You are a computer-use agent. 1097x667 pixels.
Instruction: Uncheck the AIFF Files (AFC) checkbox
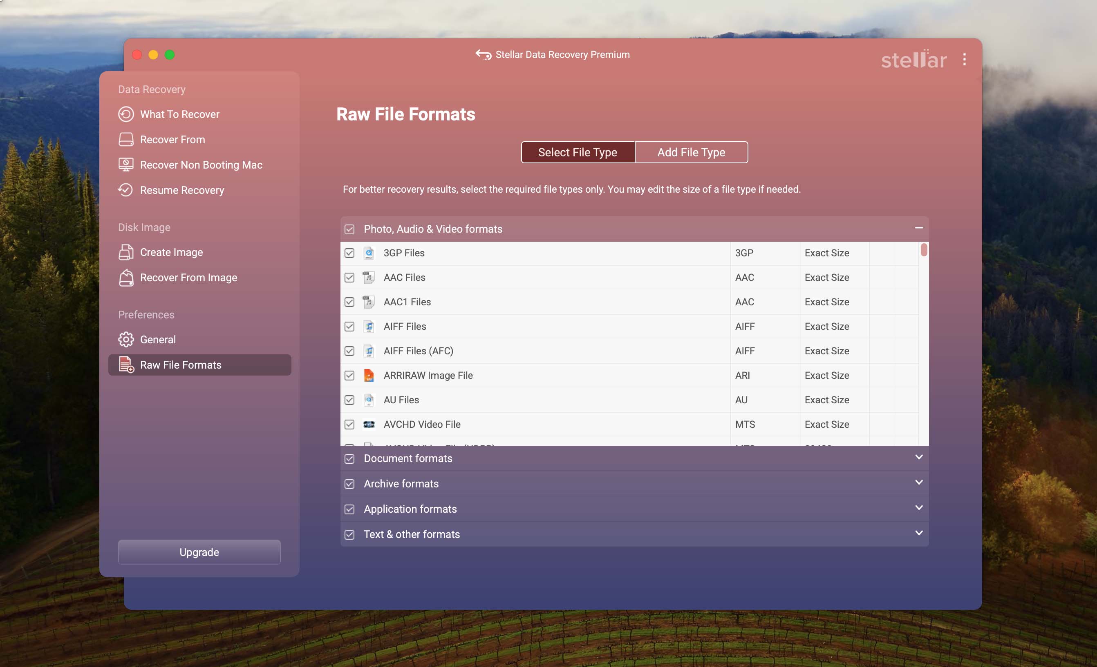click(349, 351)
